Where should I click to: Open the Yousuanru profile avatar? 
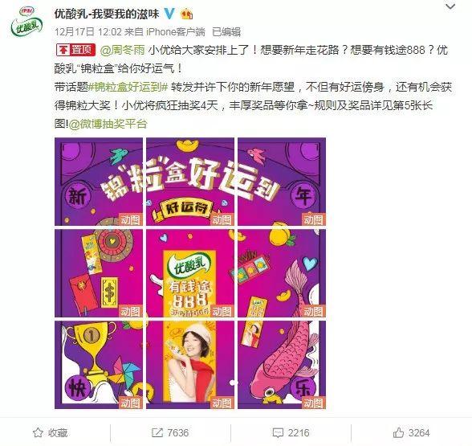(x=26, y=21)
